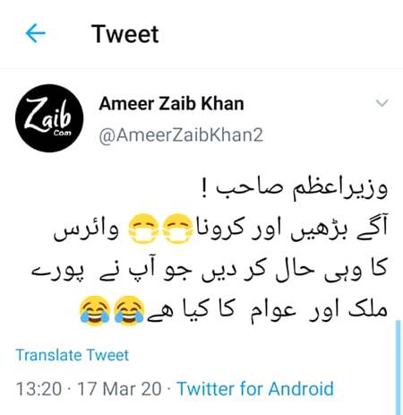Click the Tweet header title
Viewport: 403px width, 415px height.
tap(124, 34)
